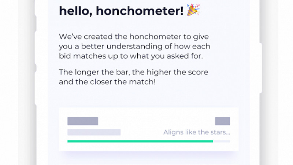Click the light grey bid subtitle placeholder
The width and height of the screenshot is (293, 165).
point(94,132)
